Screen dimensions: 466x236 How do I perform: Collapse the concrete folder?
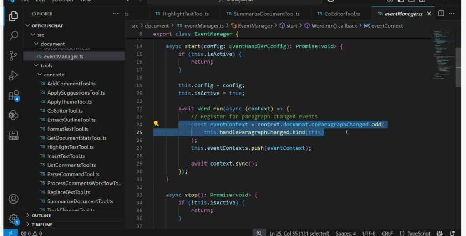pos(54,75)
